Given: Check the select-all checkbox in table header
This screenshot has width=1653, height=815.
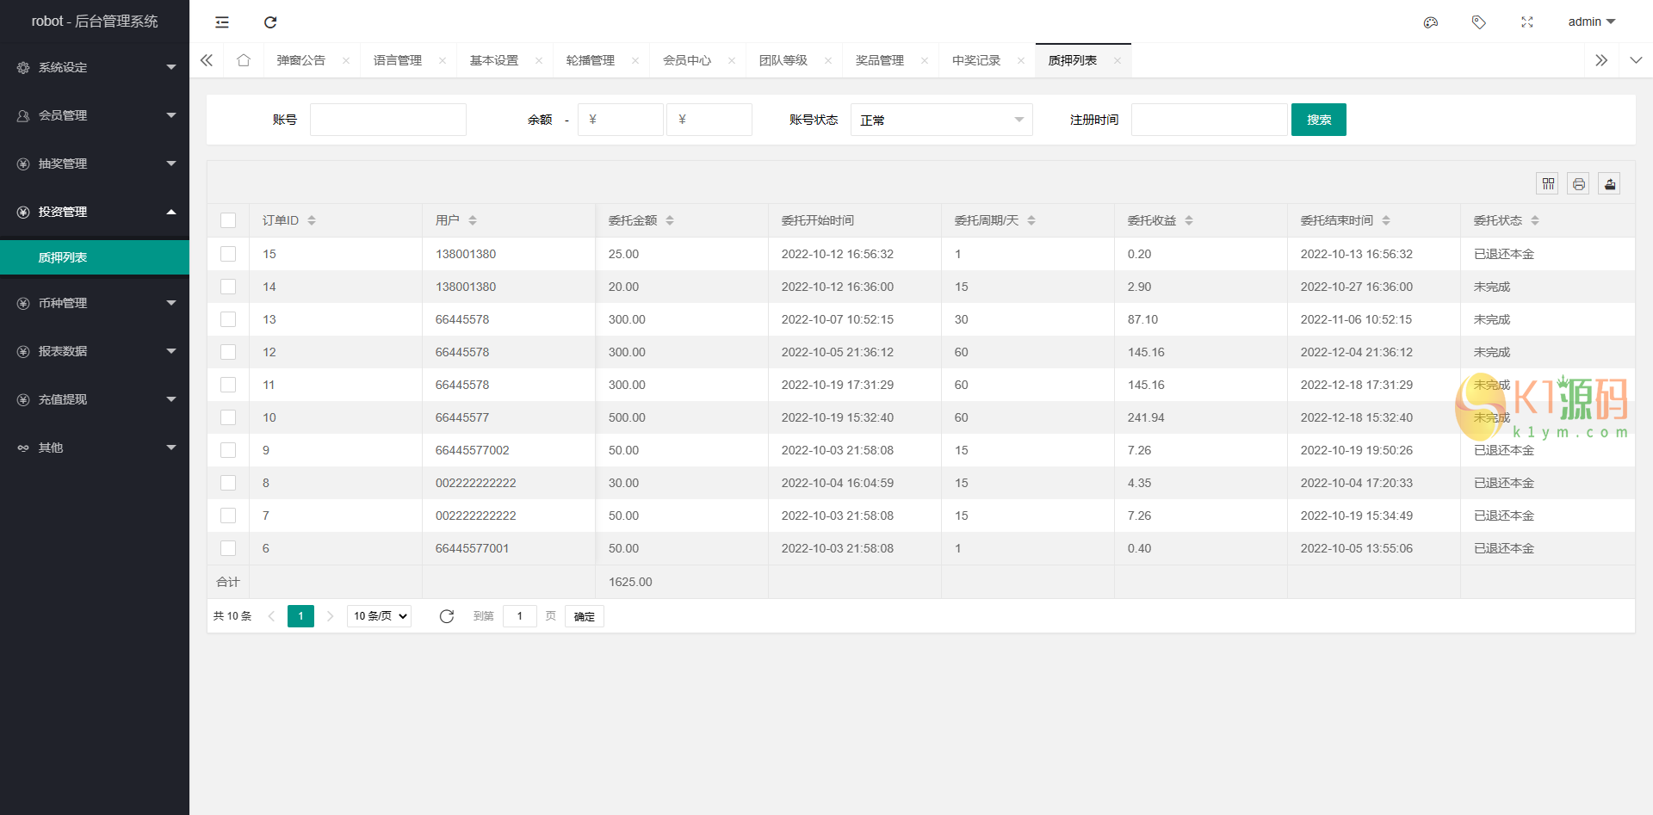Looking at the screenshot, I should pos(228,220).
